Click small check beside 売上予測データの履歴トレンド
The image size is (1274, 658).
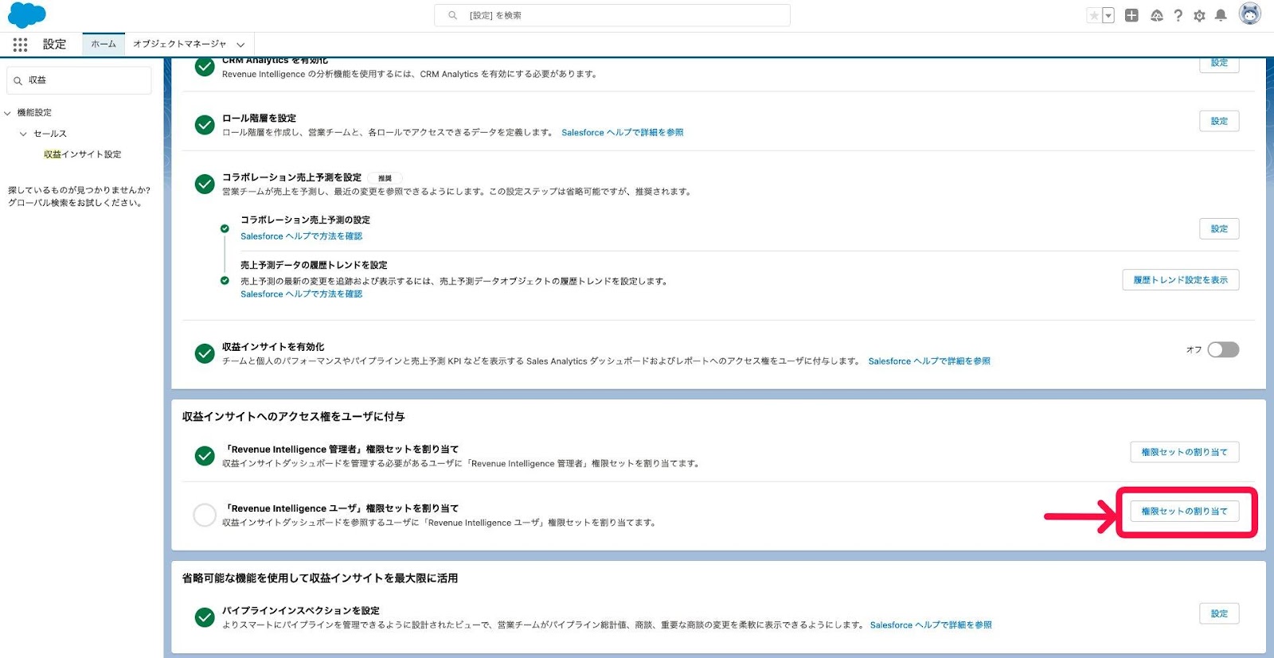pyautogui.click(x=225, y=280)
